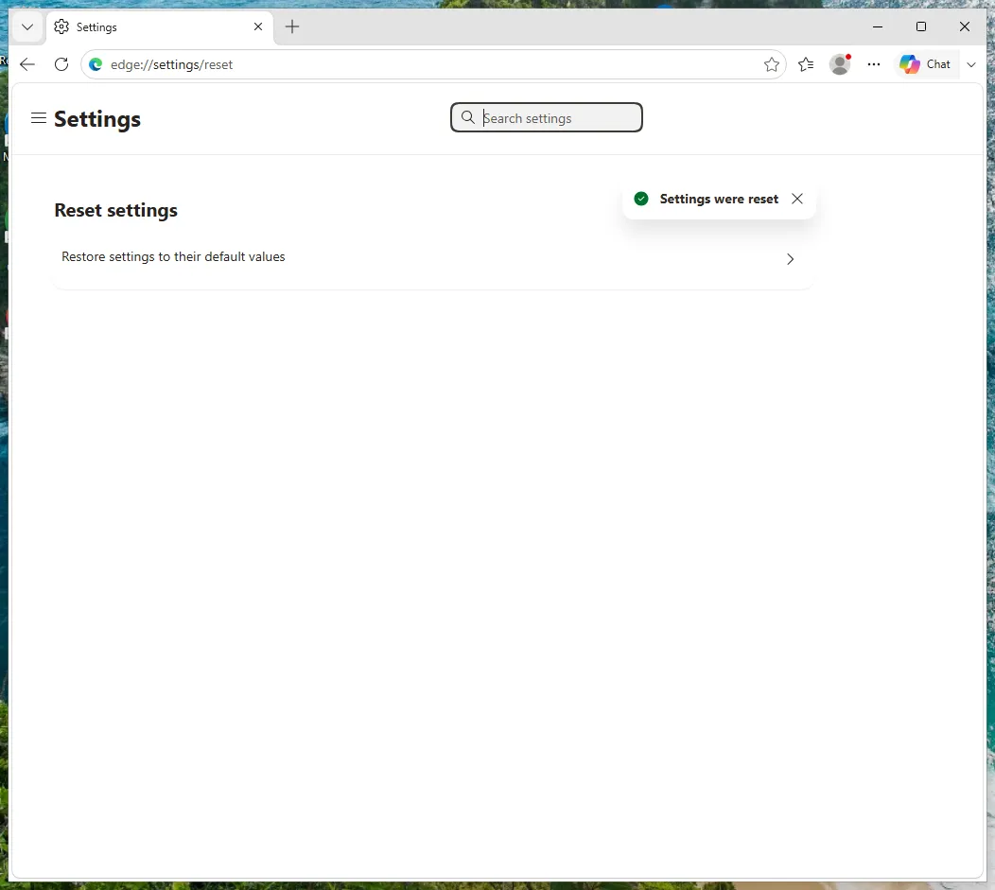This screenshot has height=890, width=995.
Task: Click the Reset settings heading
Action: pyautogui.click(x=116, y=210)
